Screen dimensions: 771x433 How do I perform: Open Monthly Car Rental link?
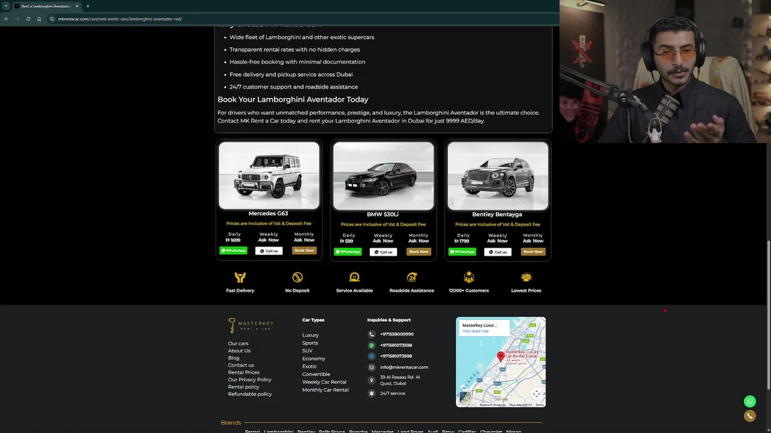(325, 390)
